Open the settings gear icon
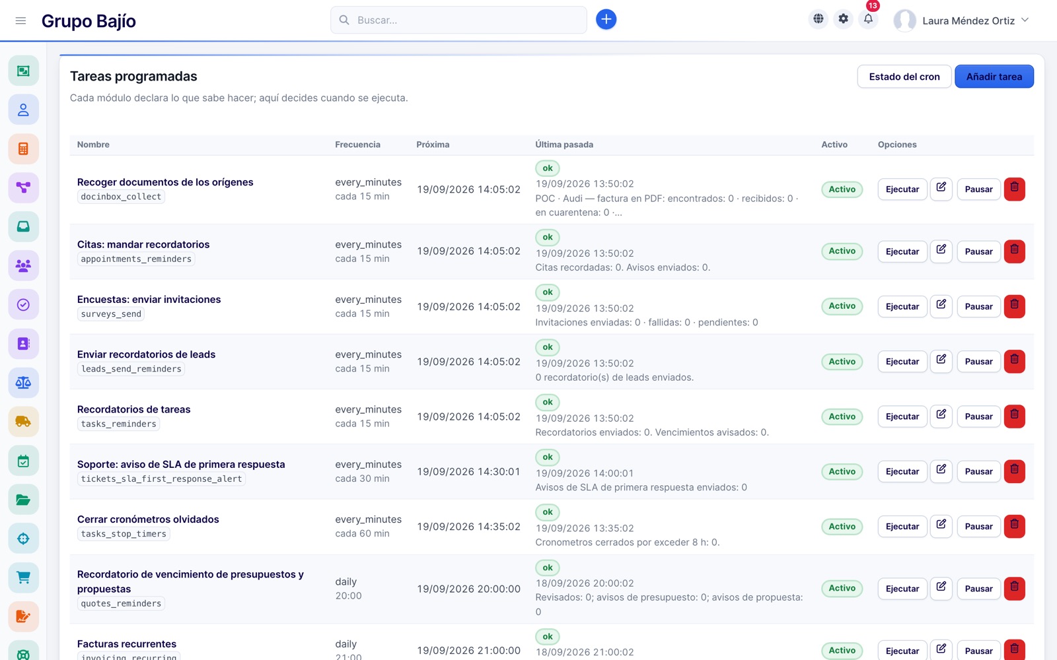 point(844,19)
